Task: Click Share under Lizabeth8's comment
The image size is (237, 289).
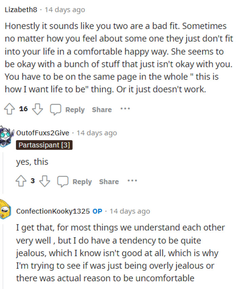Action: 102,110
